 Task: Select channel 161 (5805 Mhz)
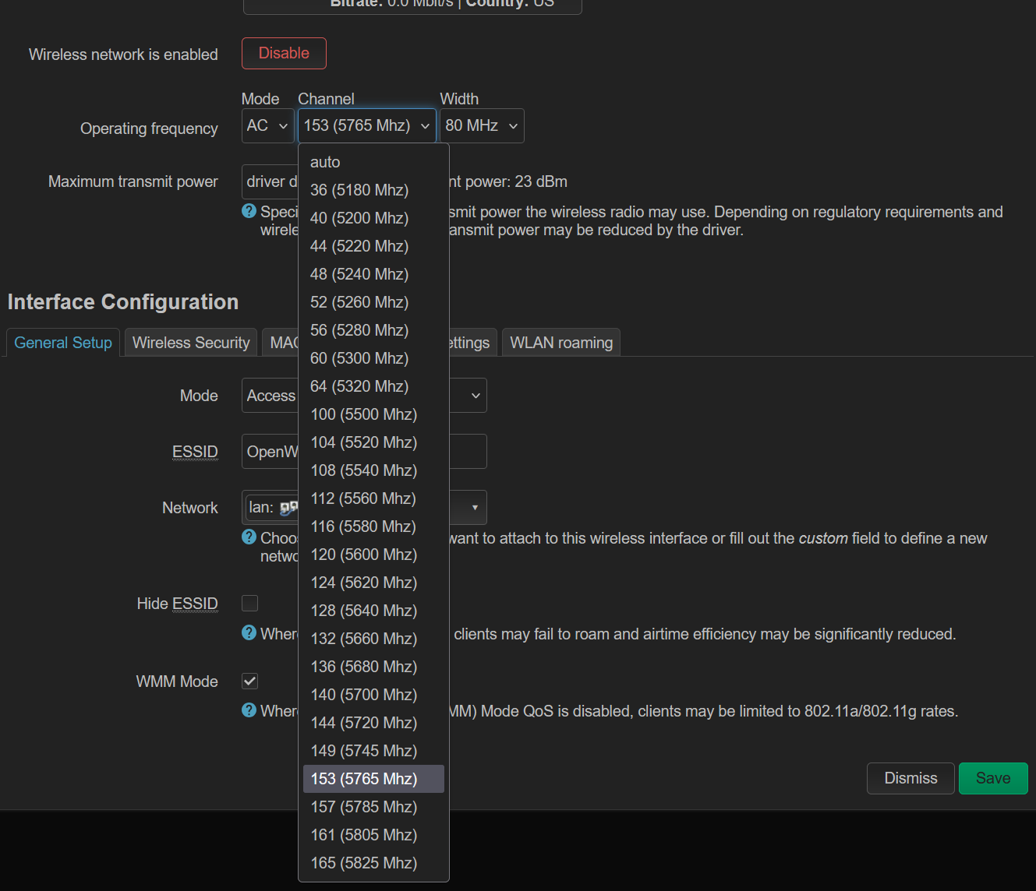coord(373,835)
